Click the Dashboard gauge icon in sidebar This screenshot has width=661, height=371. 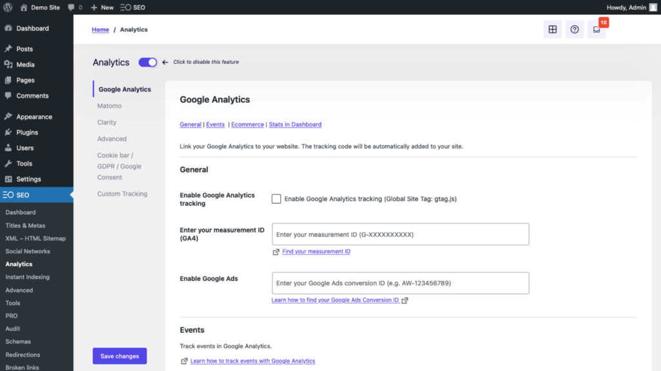click(8, 28)
